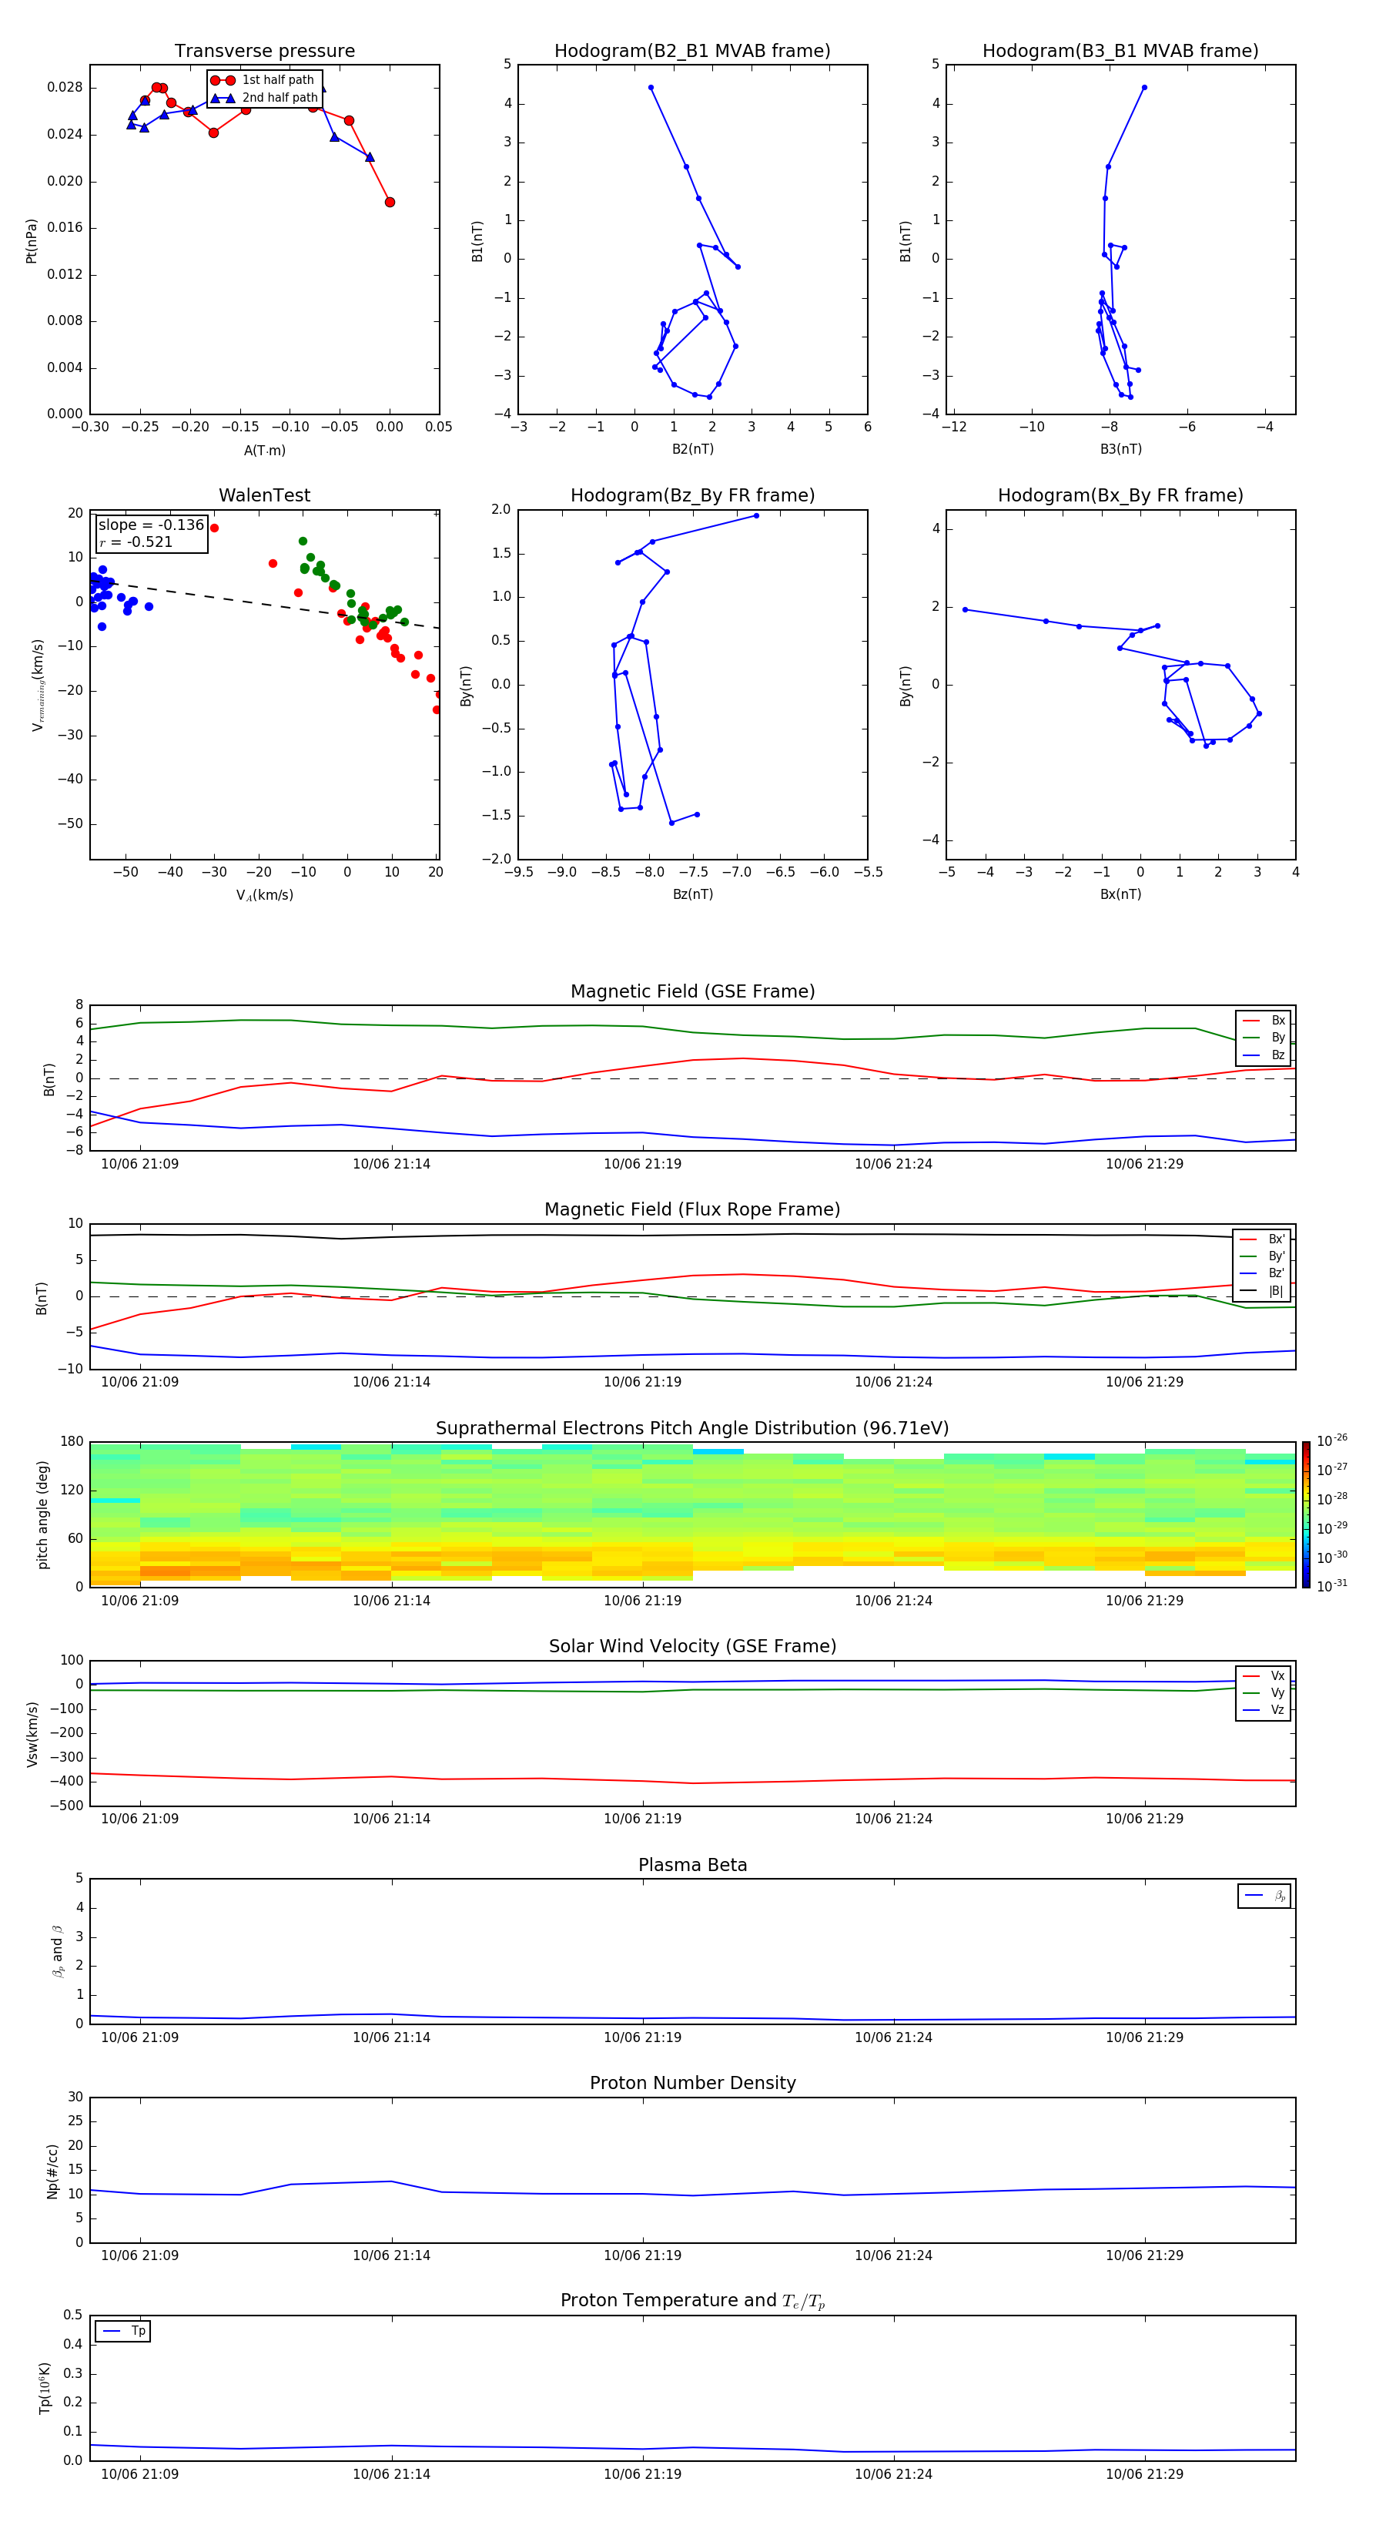Click the "Magnetic Field (GSE Frame)" title

pyautogui.click(x=692, y=991)
